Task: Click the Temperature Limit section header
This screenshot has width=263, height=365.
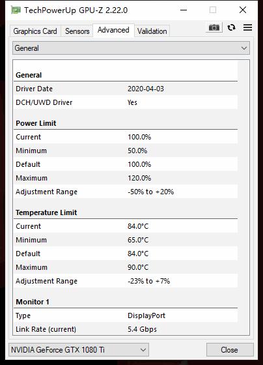Action: coord(46,212)
